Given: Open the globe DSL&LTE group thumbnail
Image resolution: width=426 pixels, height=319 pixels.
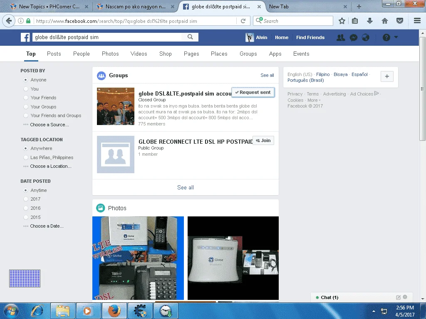Looking at the screenshot, I should coord(116,106).
